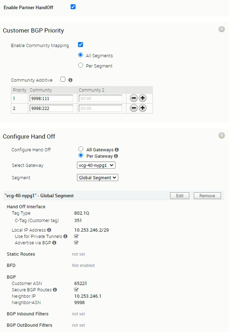Click Secure BGP Routes checkmark
Screen dimensions: 233x332
(76, 289)
